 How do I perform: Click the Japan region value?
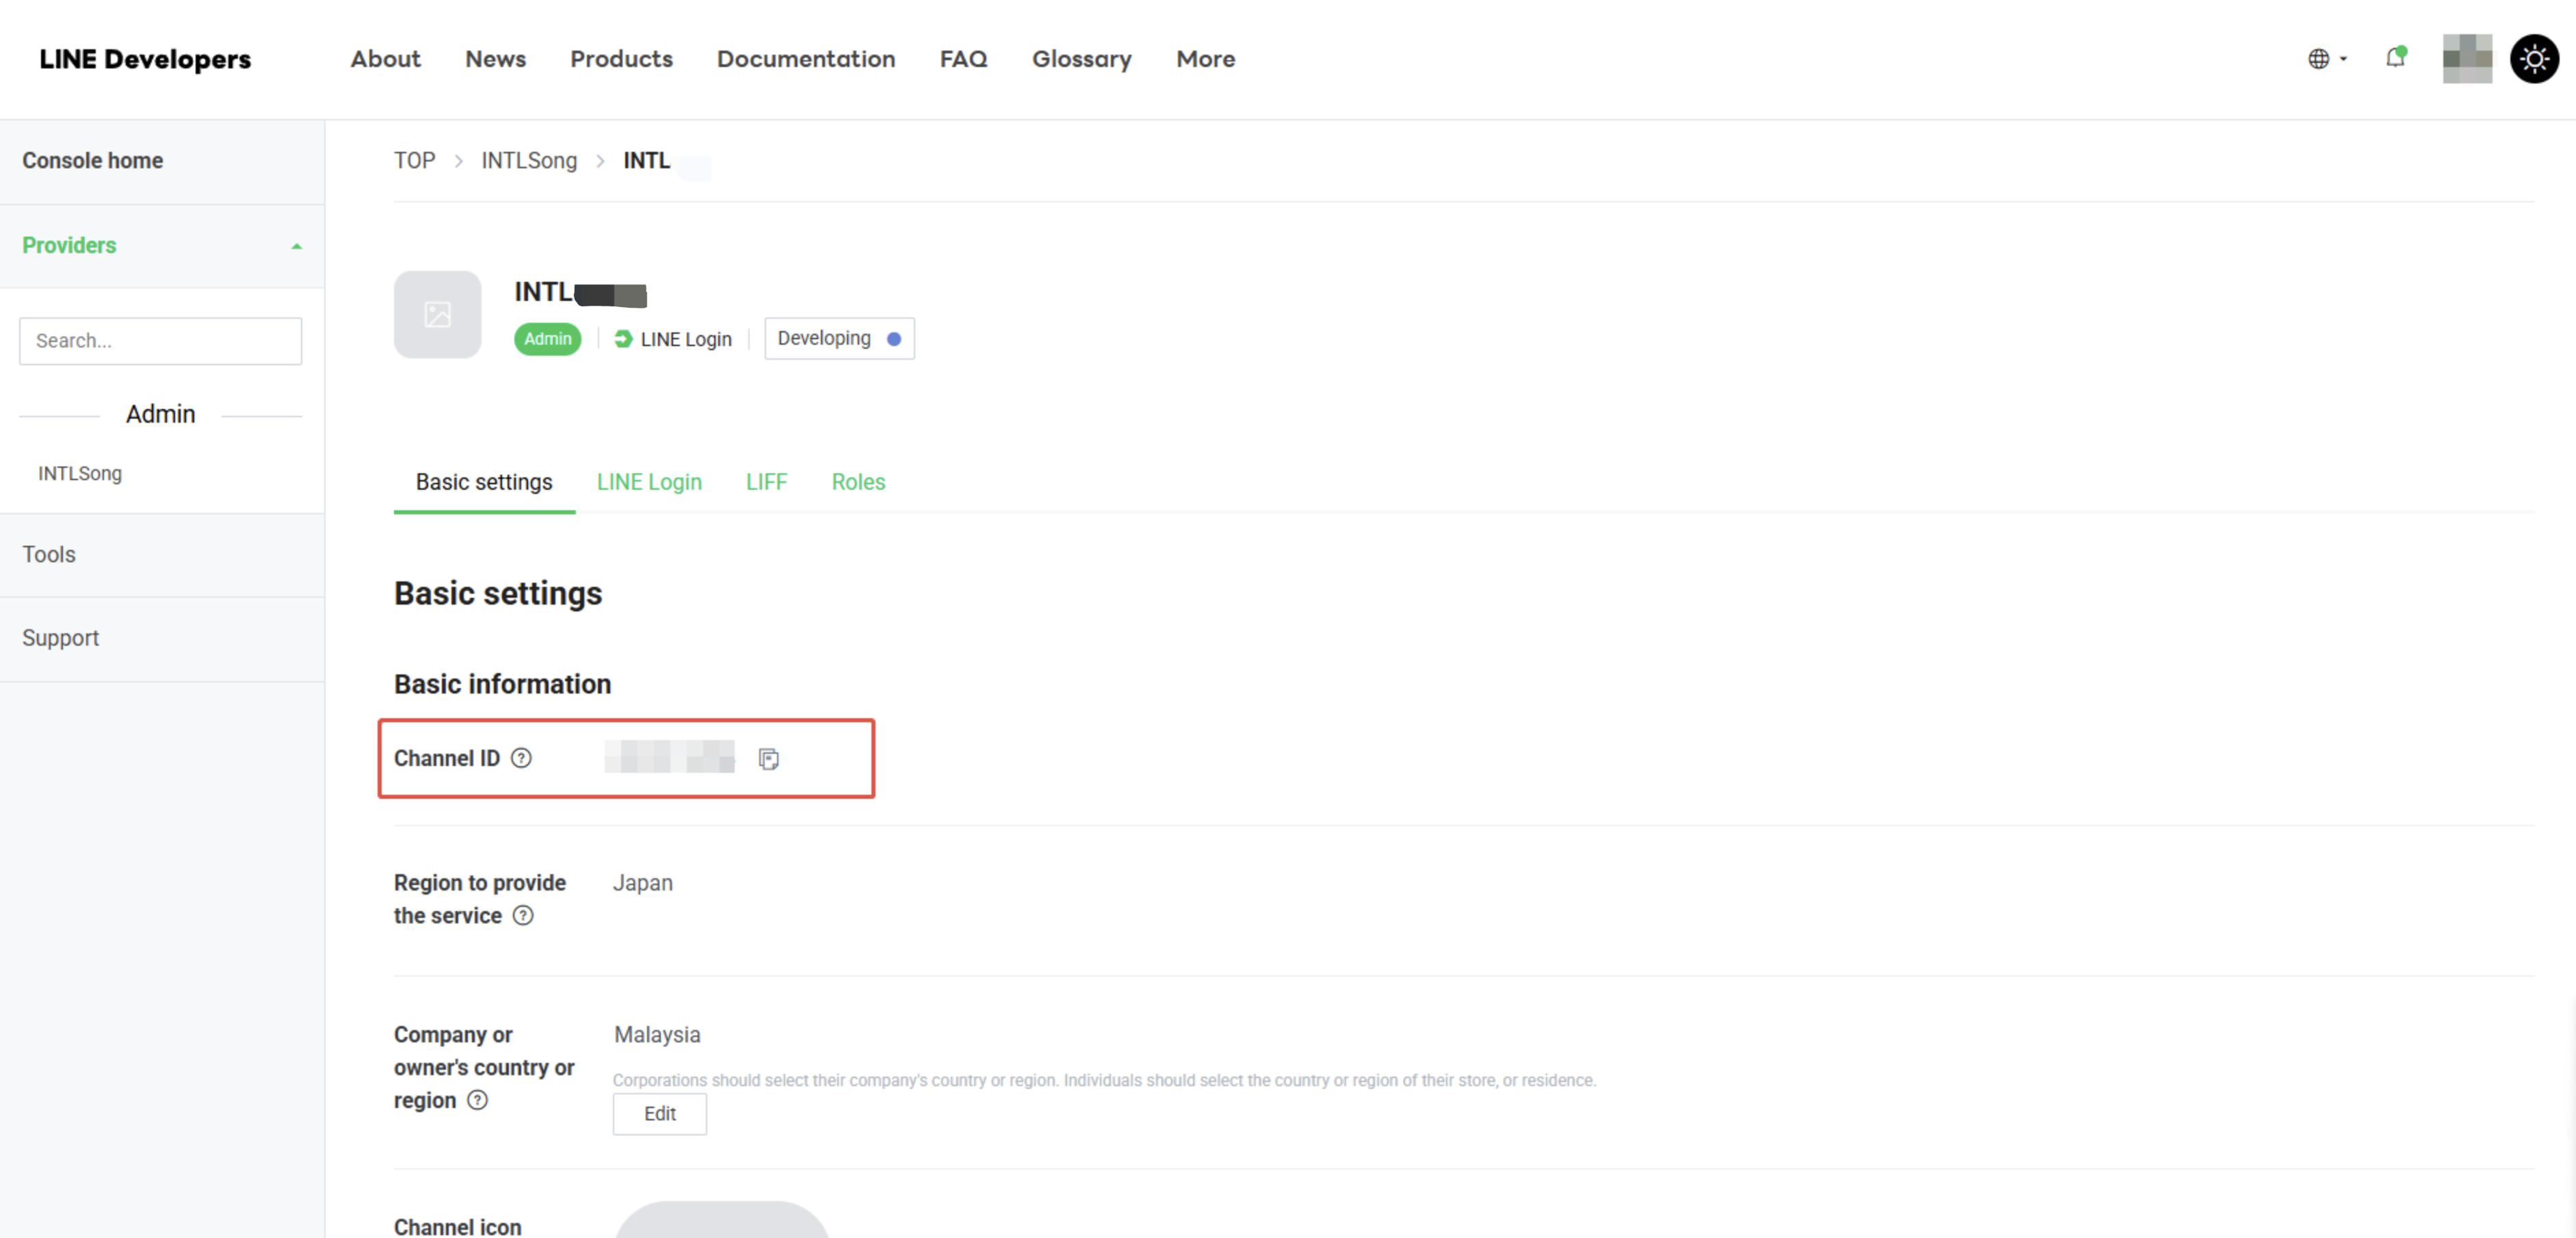click(x=642, y=883)
